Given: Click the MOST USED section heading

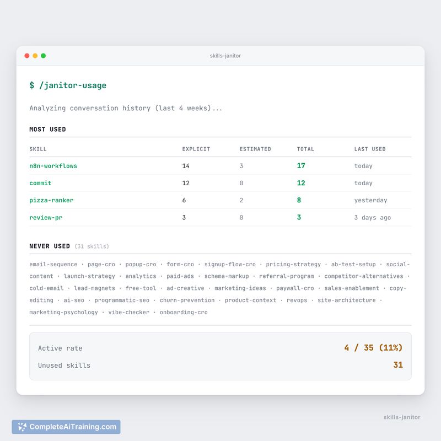Looking at the screenshot, I should [x=47, y=130].
